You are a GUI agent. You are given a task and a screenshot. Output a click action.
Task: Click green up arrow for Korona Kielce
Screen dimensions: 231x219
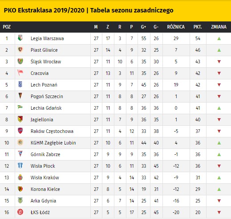(219, 189)
